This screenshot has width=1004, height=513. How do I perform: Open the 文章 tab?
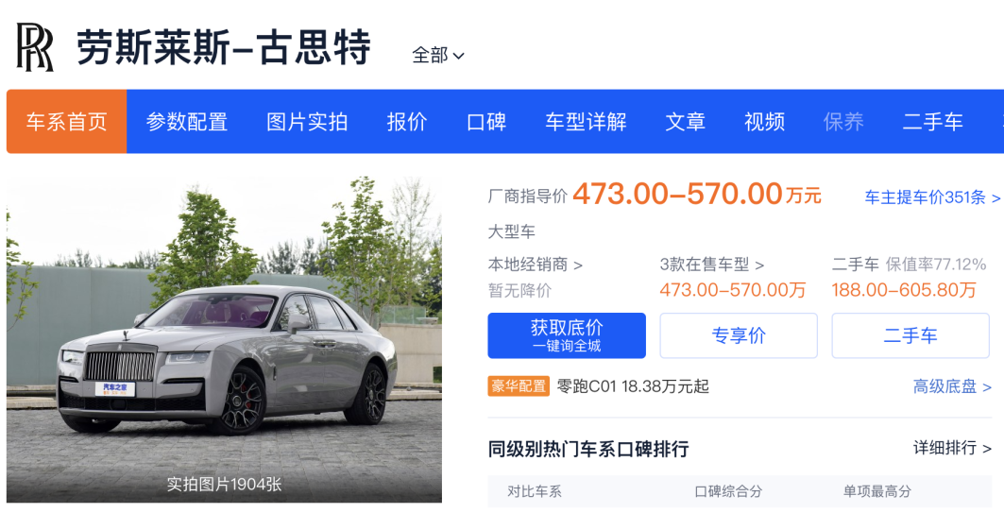(x=686, y=122)
